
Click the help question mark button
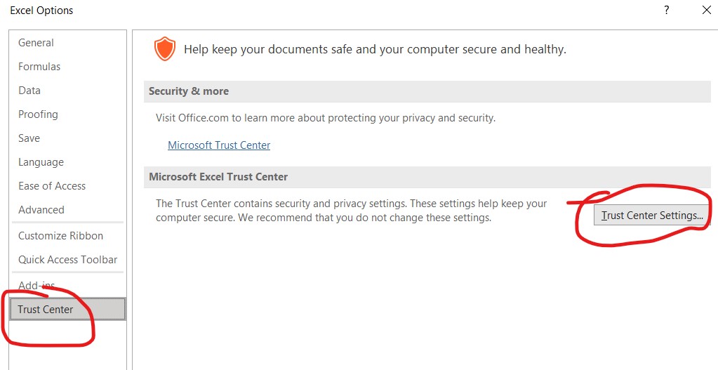(x=666, y=11)
